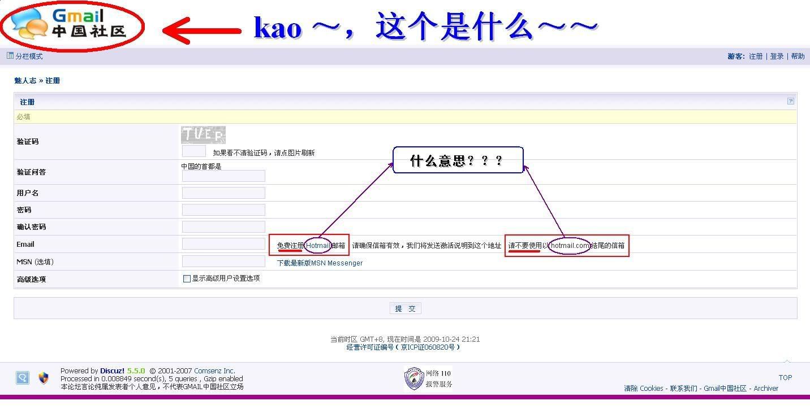810x414 pixels.
Task: Collapse the 注册 panel with corner icon
Action: (x=790, y=101)
